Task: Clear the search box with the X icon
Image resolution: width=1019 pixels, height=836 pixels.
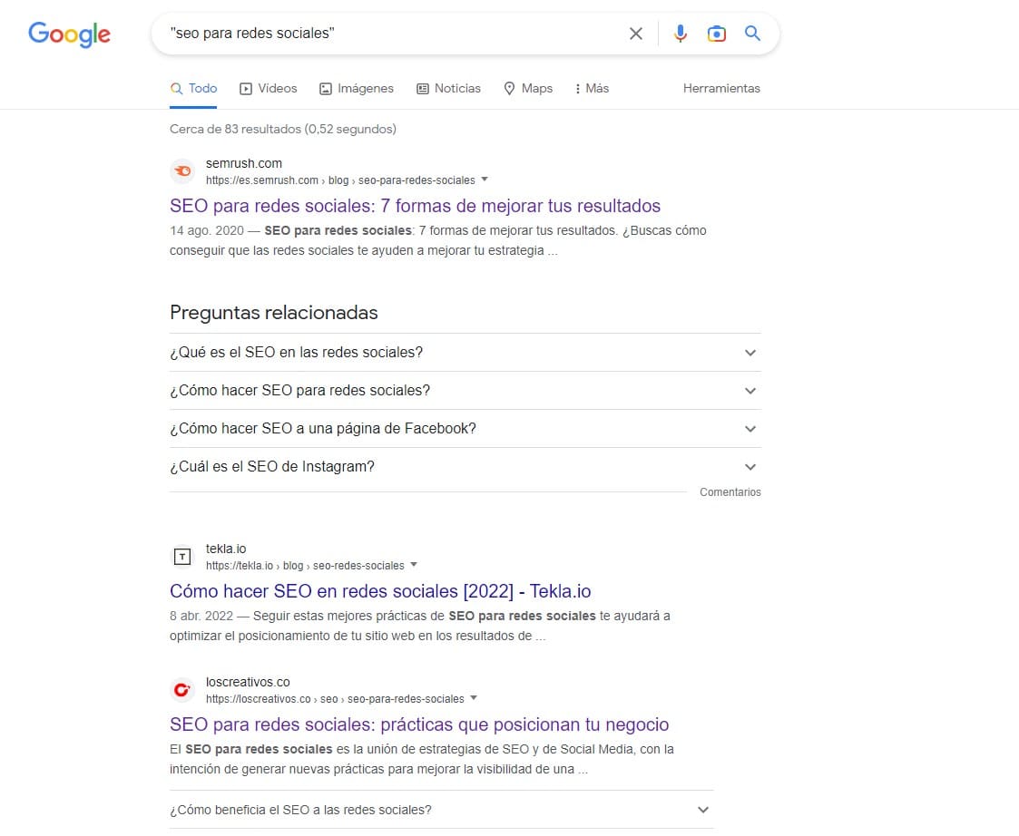Action: click(635, 33)
